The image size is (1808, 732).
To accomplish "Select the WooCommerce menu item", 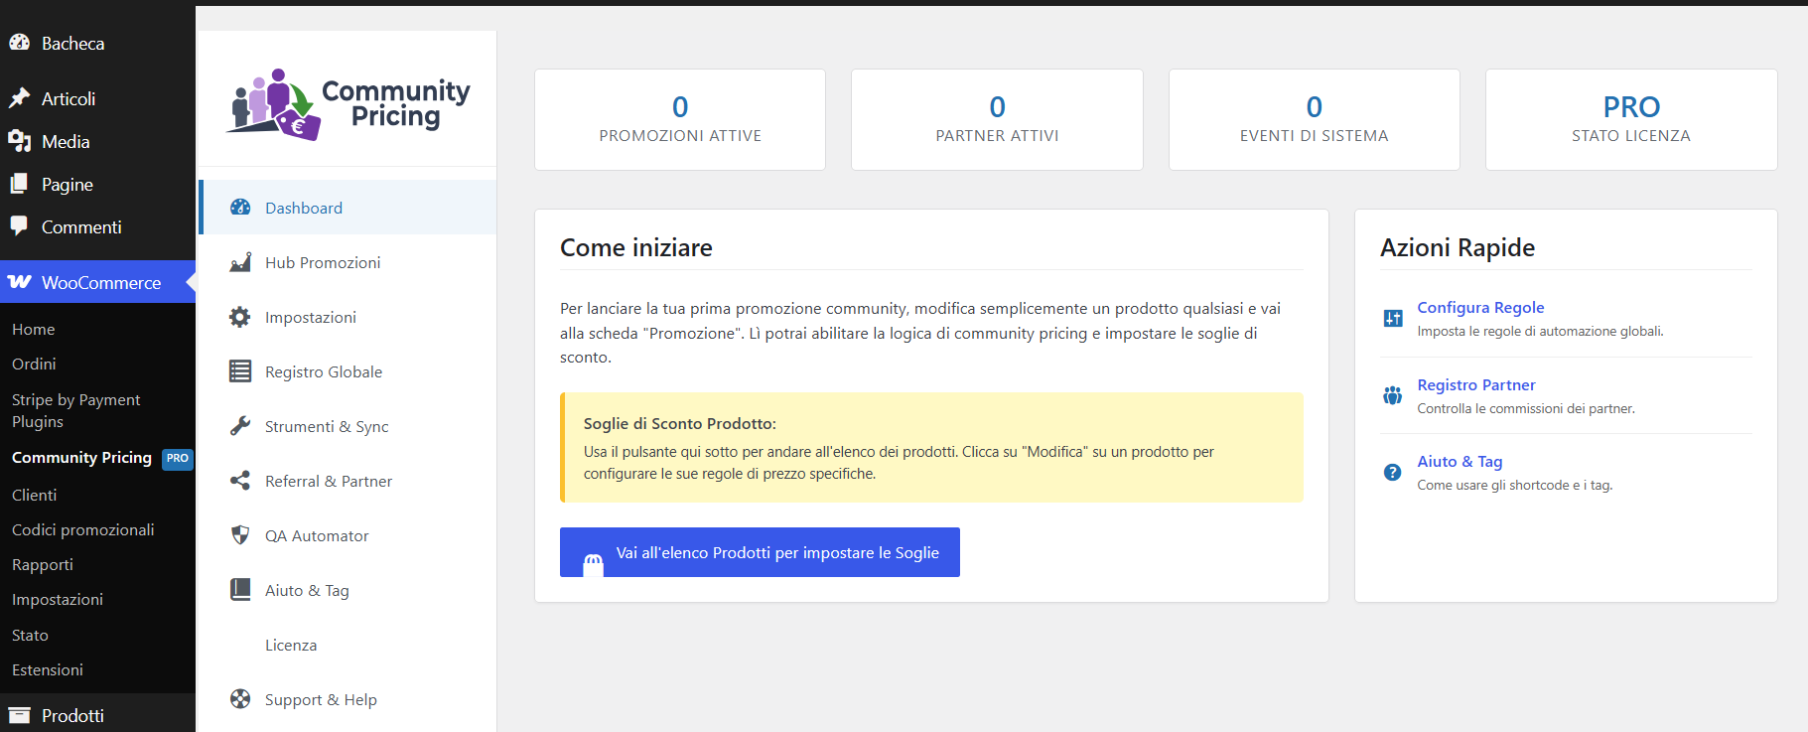I will (97, 282).
